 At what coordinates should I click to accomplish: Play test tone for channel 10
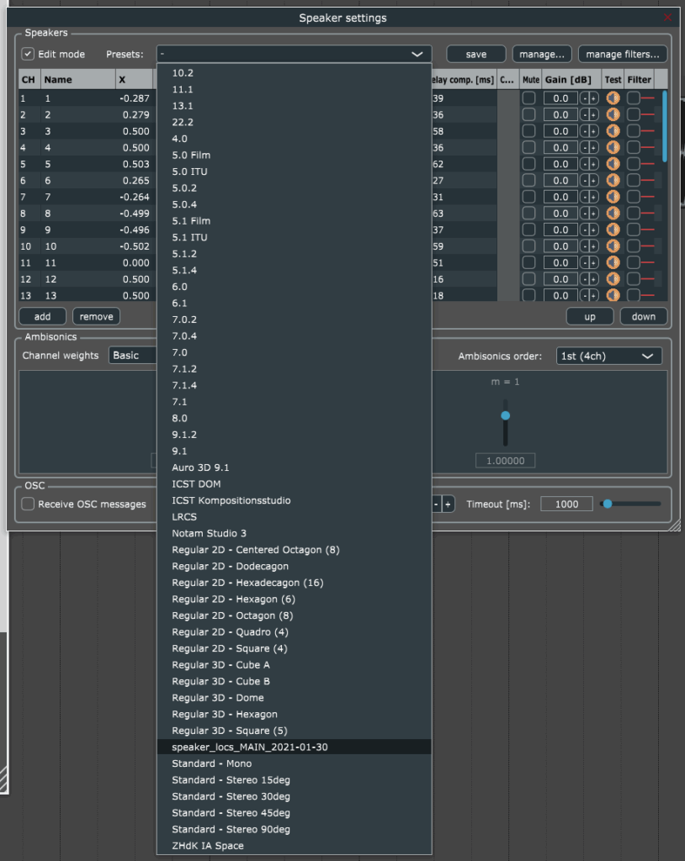pos(613,246)
